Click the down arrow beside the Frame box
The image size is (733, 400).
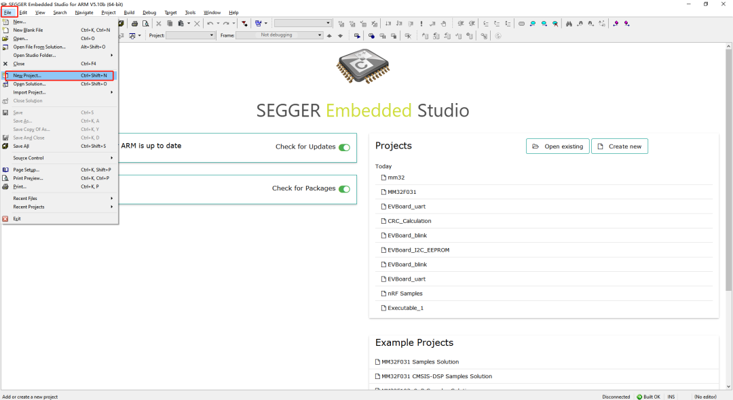point(340,35)
